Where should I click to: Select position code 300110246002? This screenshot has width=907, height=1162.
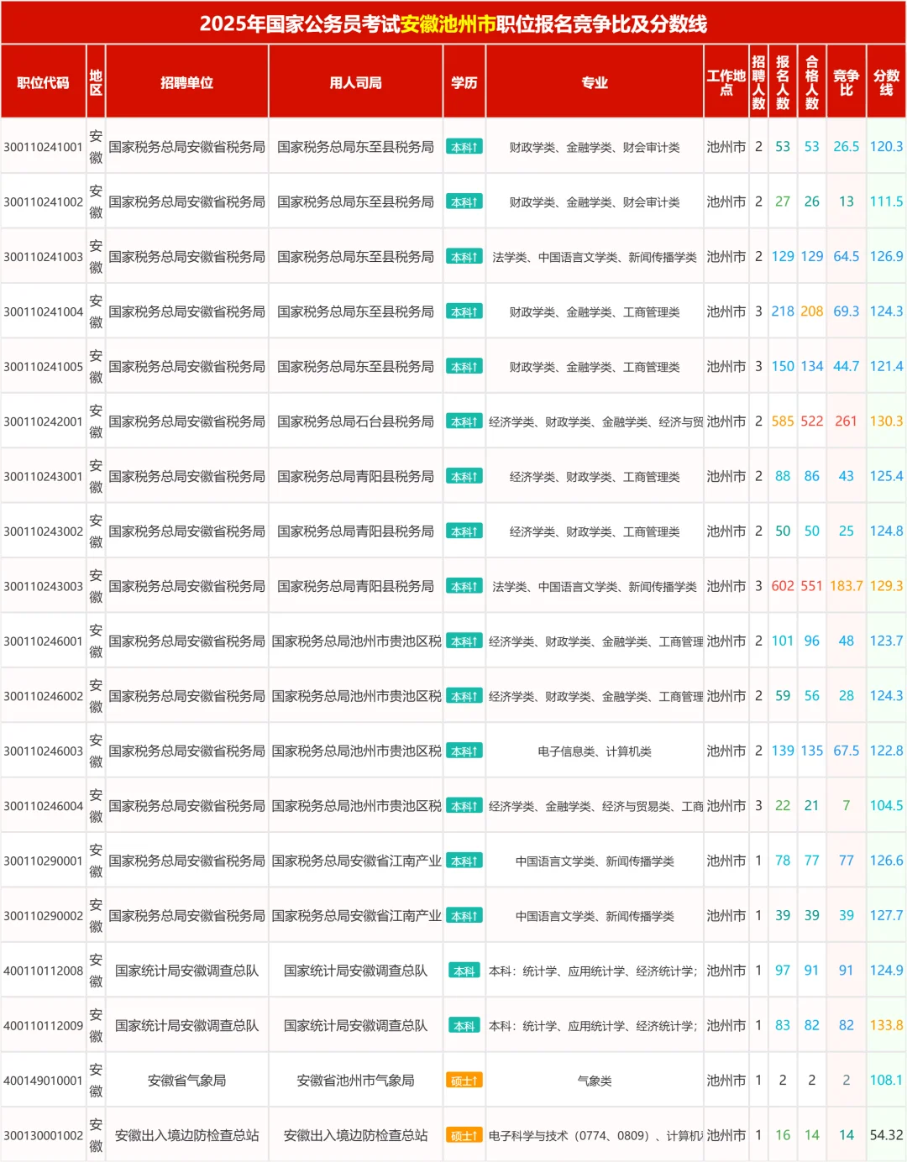(43, 696)
